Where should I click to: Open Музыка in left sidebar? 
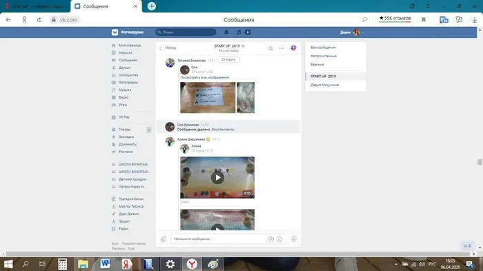click(x=125, y=90)
